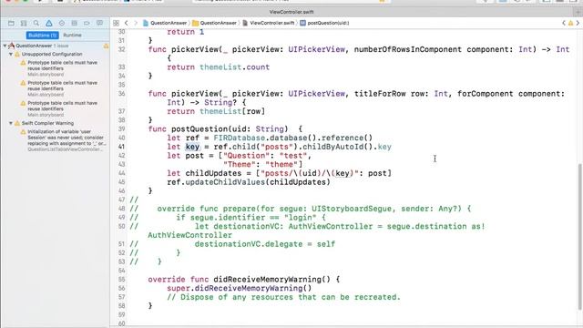583x328 pixels.
Task: Select the ViewController.swift tab title
Action: (x=291, y=12)
